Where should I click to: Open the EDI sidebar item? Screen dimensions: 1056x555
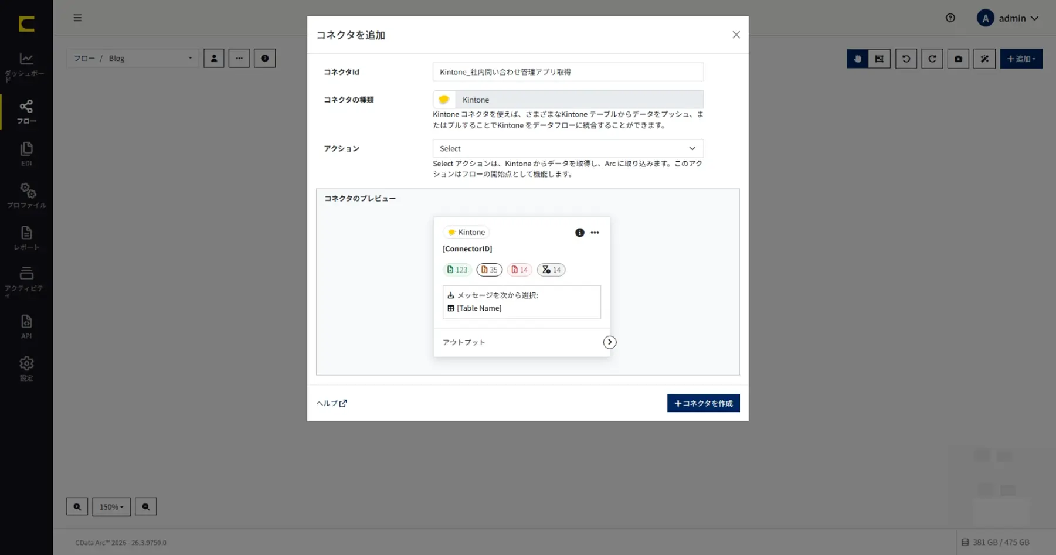(26, 154)
